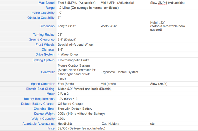Viewport: 198px width, 131px height.
Task: Select the Front Wheels label
Action: [45, 44]
